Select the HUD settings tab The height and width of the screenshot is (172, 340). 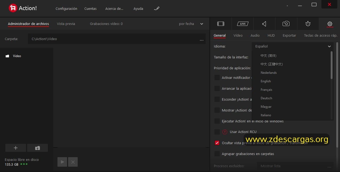coord(271,36)
